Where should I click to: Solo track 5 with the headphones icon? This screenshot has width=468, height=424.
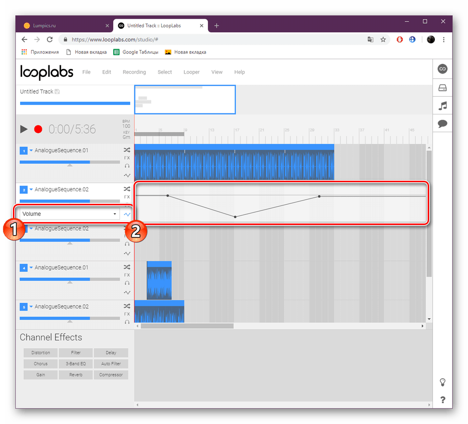coord(127,322)
